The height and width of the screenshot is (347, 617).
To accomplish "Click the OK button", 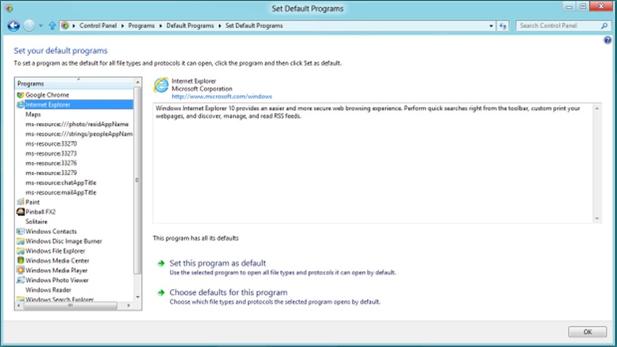I will tap(588, 332).
